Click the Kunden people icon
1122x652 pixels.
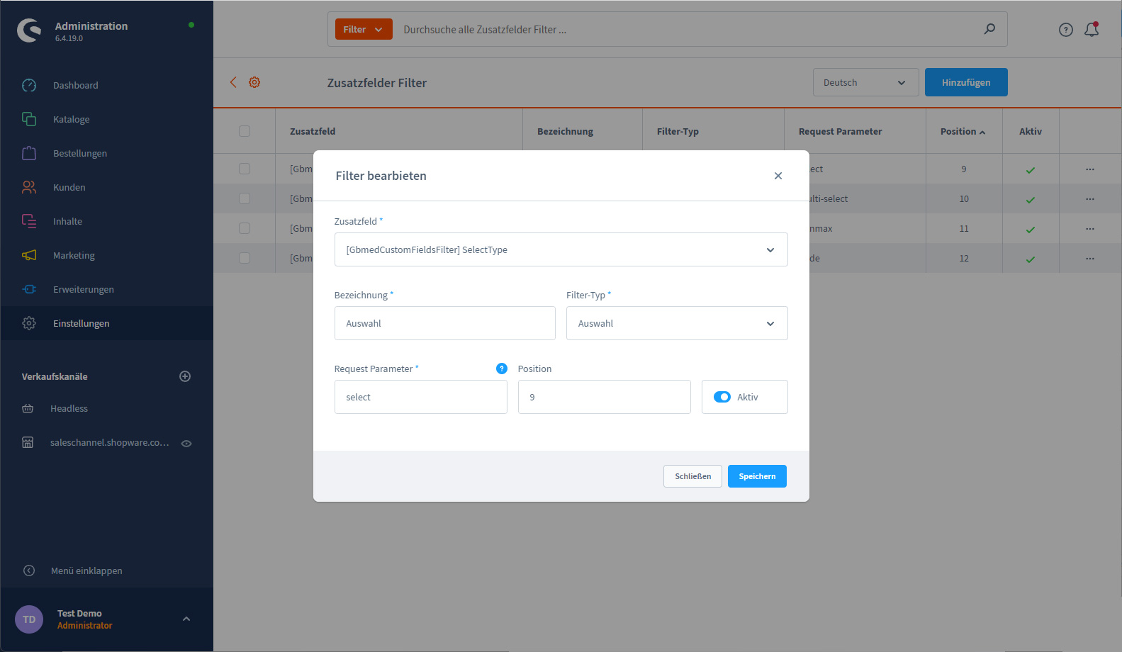29,187
